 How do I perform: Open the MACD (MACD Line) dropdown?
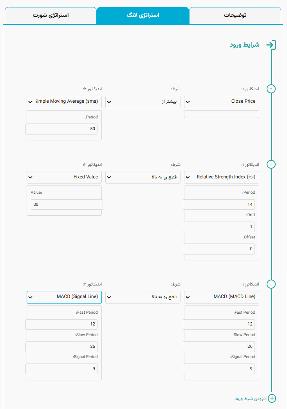click(221, 297)
